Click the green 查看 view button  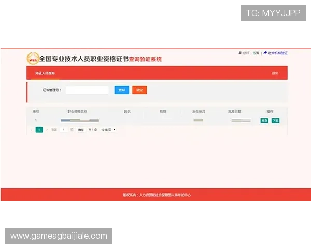(x=264, y=120)
